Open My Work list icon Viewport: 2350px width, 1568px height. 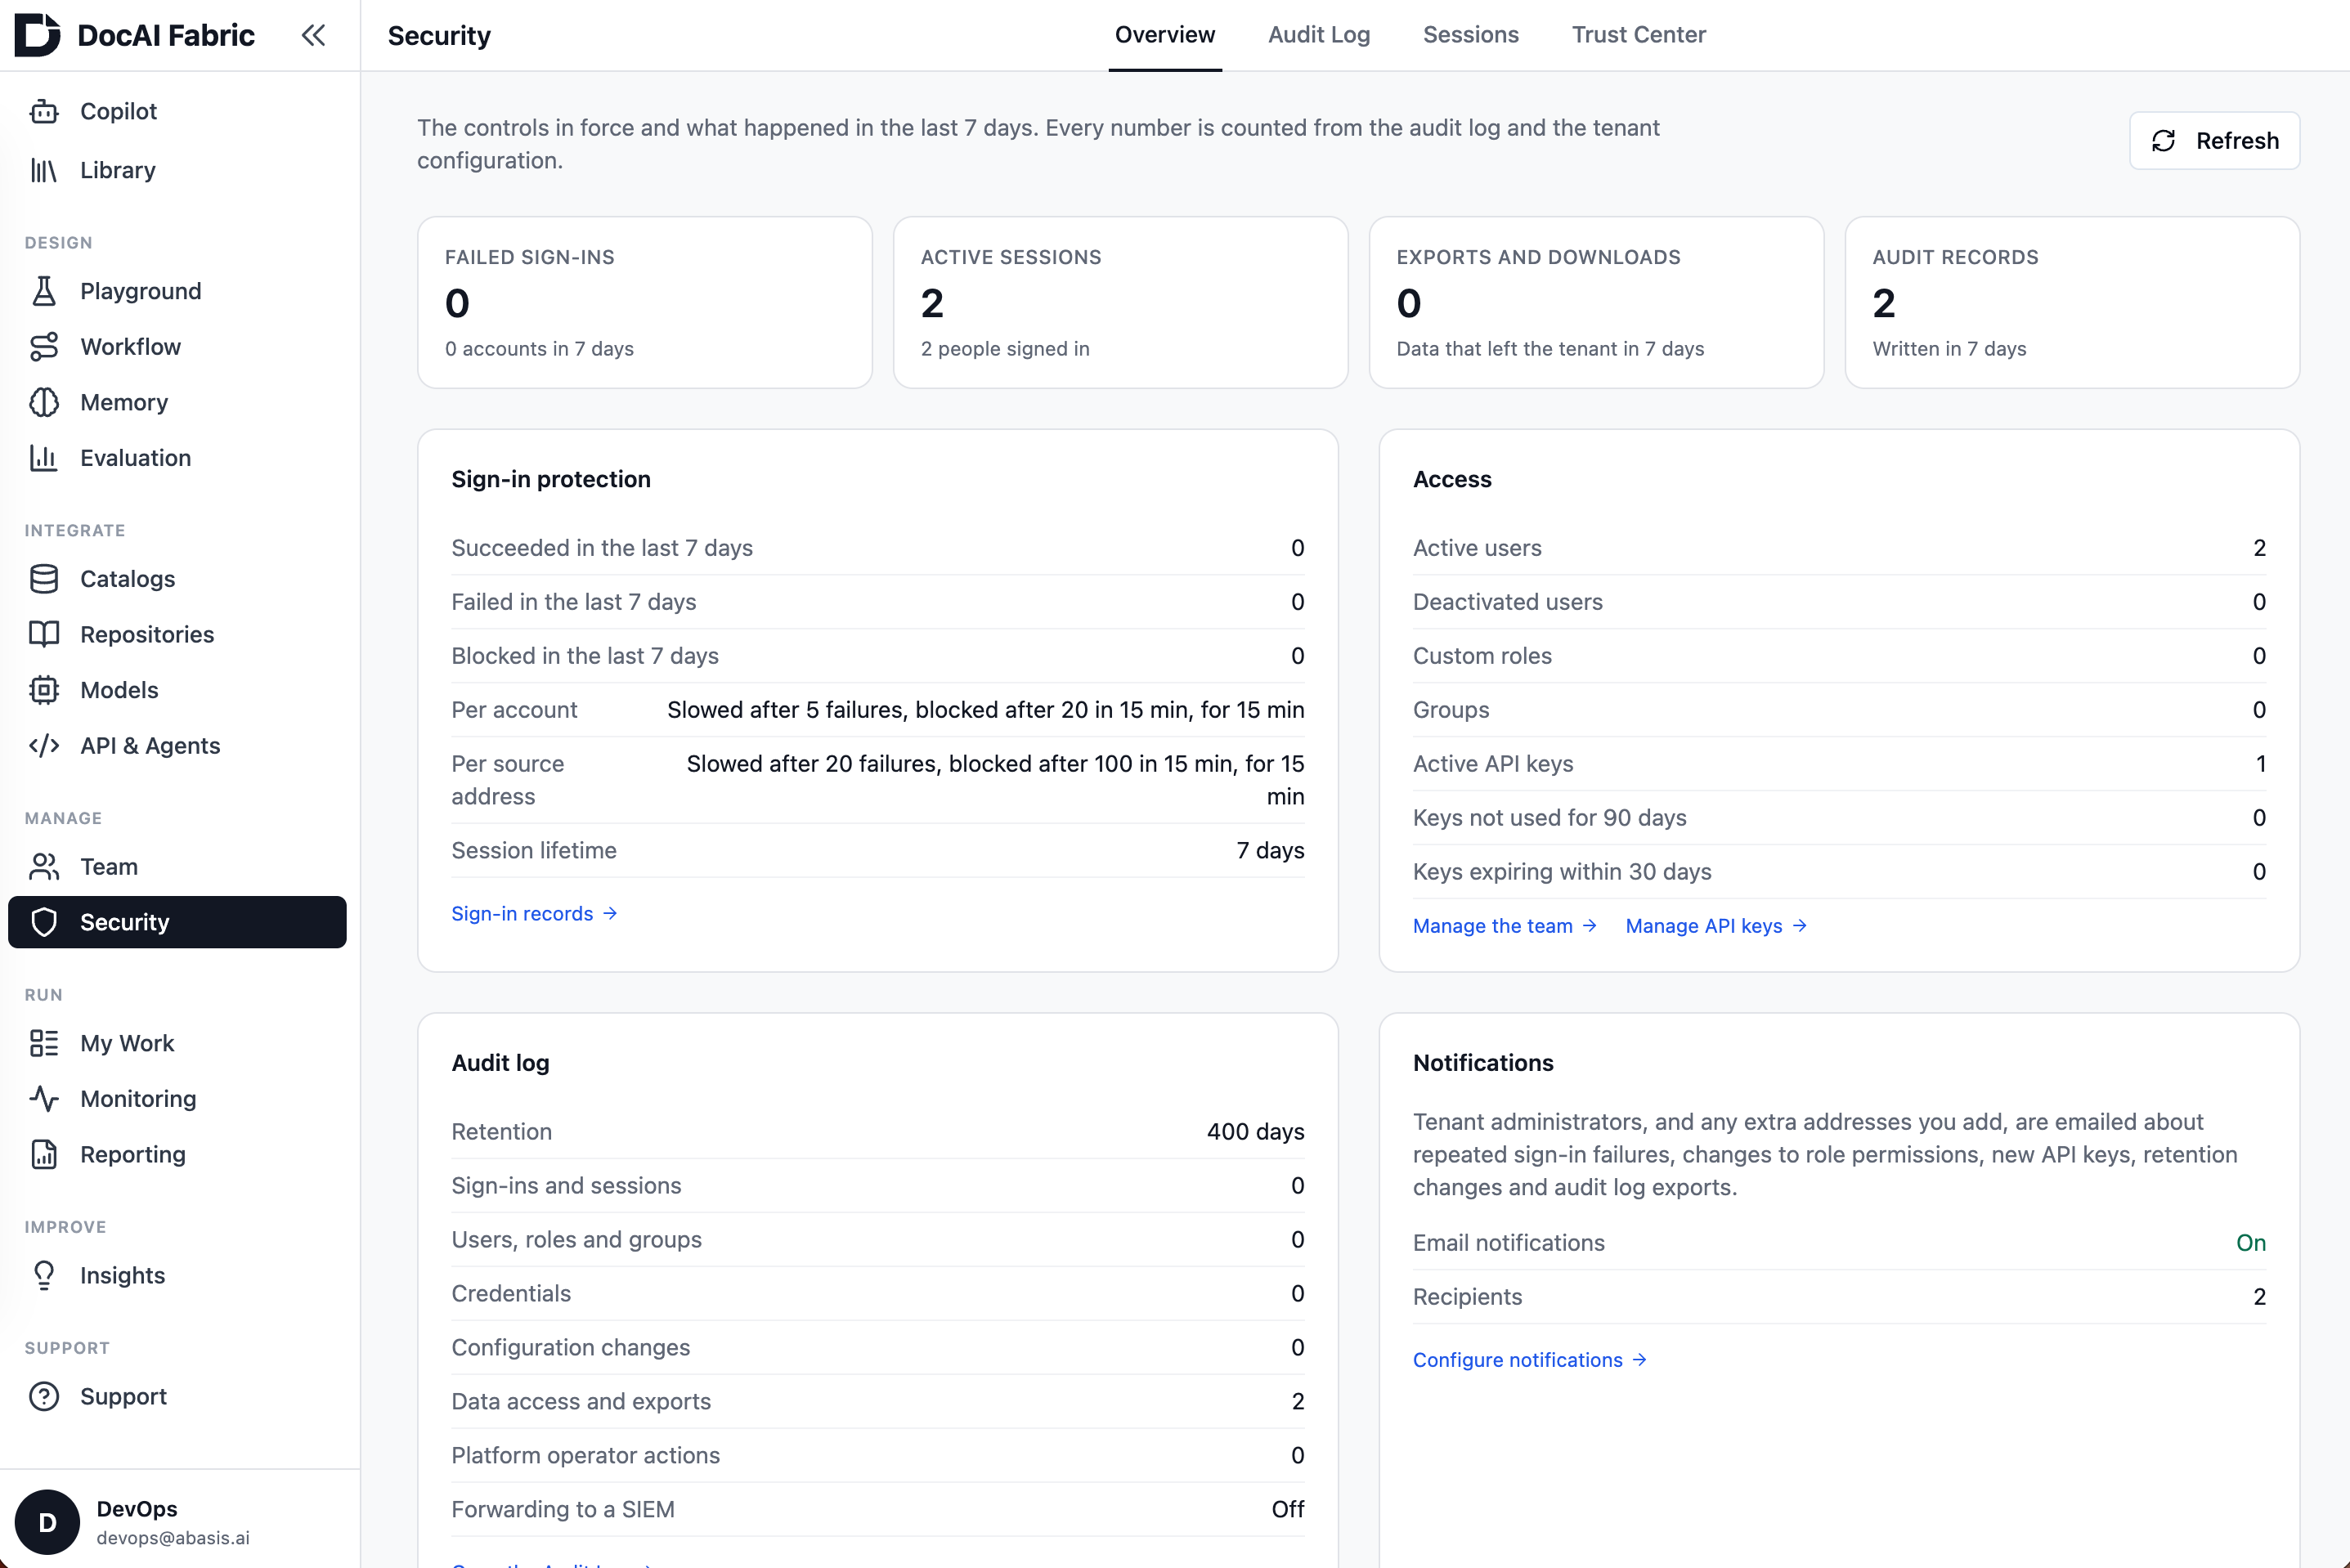coord(44,1043)
